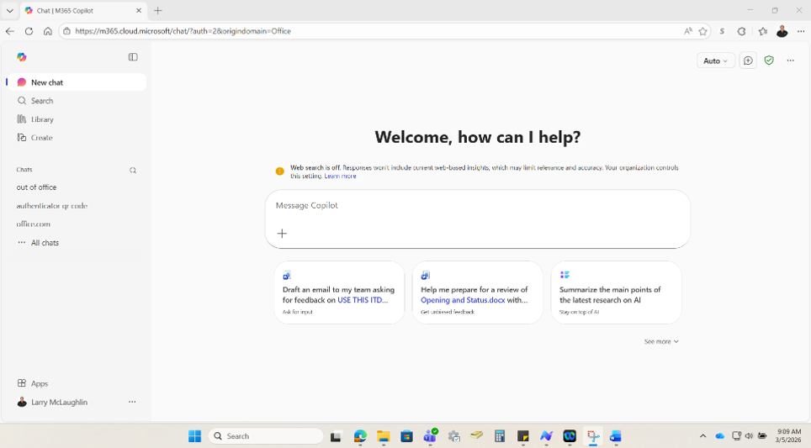Open the clock and date 9:09 AM
811x448 pixels.
click(x=789, y=435)
